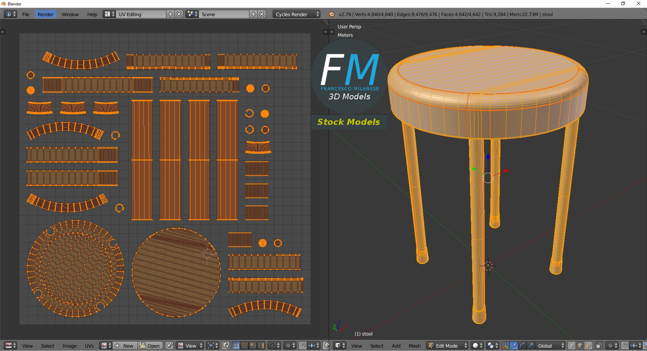Open the File menu
Viewport: 647px width, 351px height.
[x=26, y=14]
